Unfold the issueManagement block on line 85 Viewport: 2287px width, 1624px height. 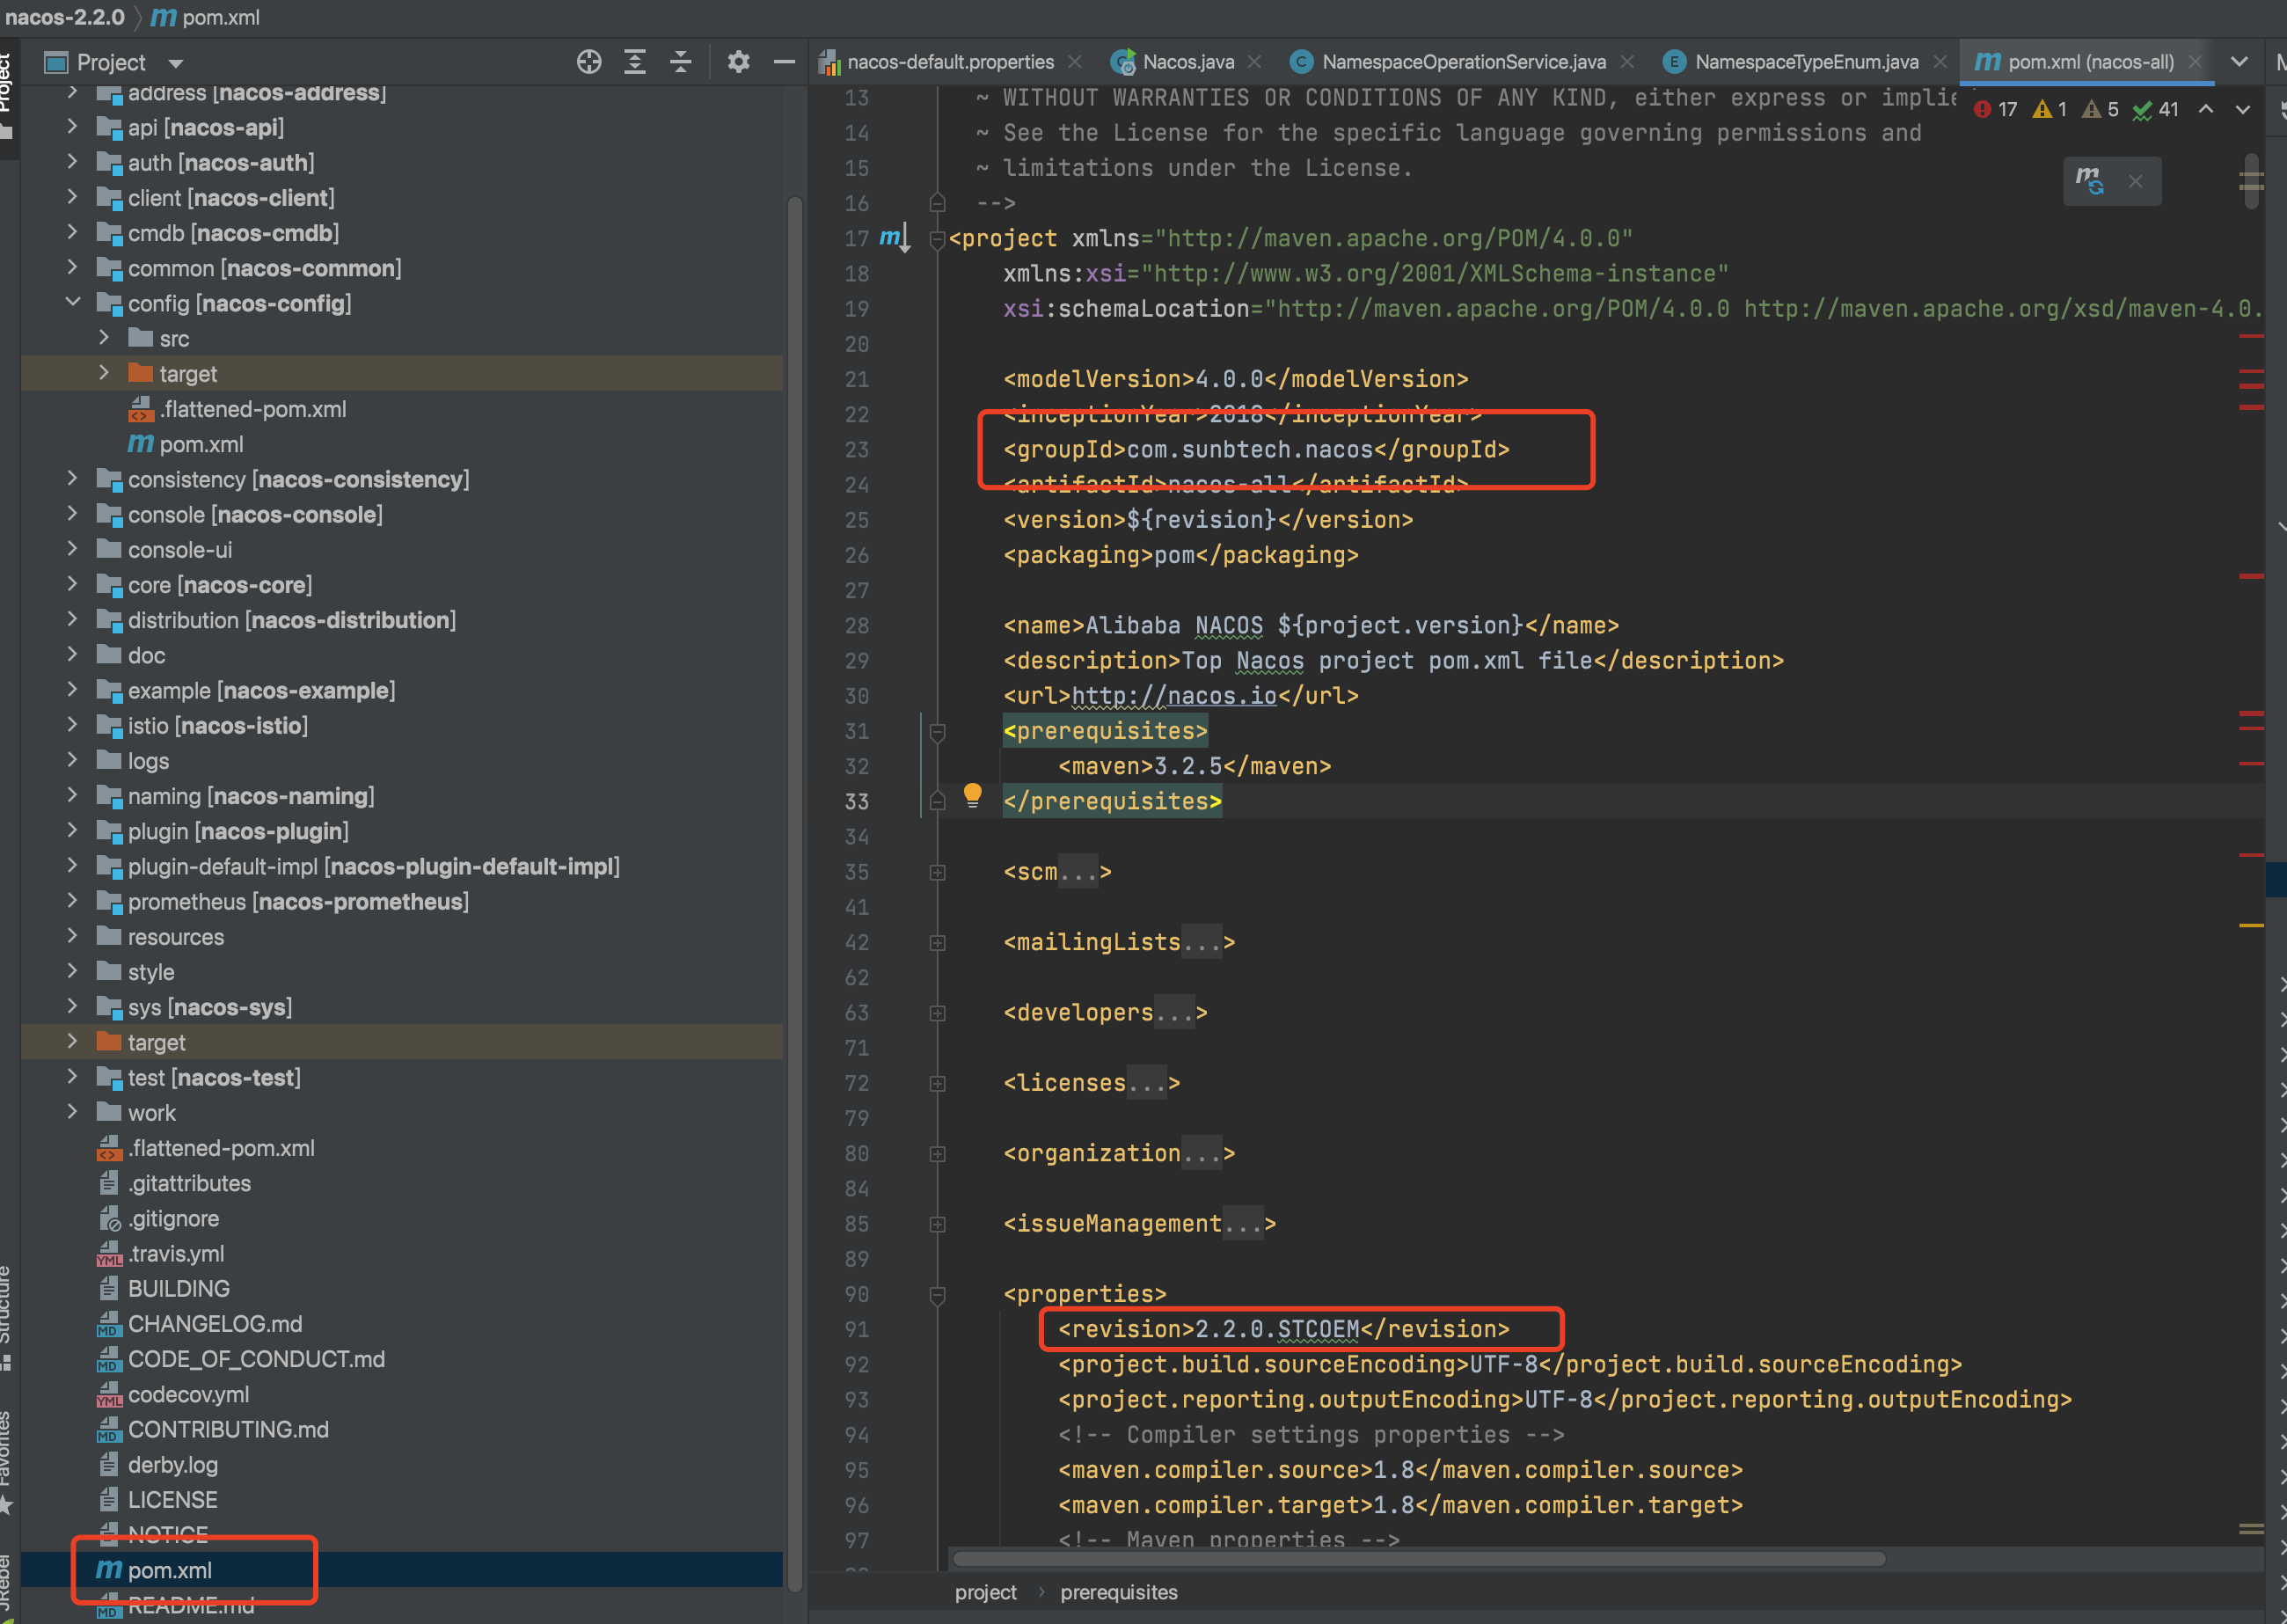(x=938, y=1224)
